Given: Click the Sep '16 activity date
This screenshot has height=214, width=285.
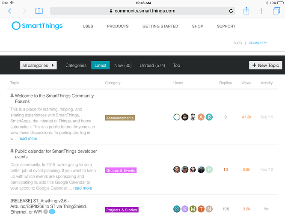Looking at the screenshot, I should [267, 117].
